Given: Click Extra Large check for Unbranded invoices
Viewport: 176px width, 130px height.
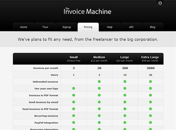Looking at the screenshot, I should point(150,82).
